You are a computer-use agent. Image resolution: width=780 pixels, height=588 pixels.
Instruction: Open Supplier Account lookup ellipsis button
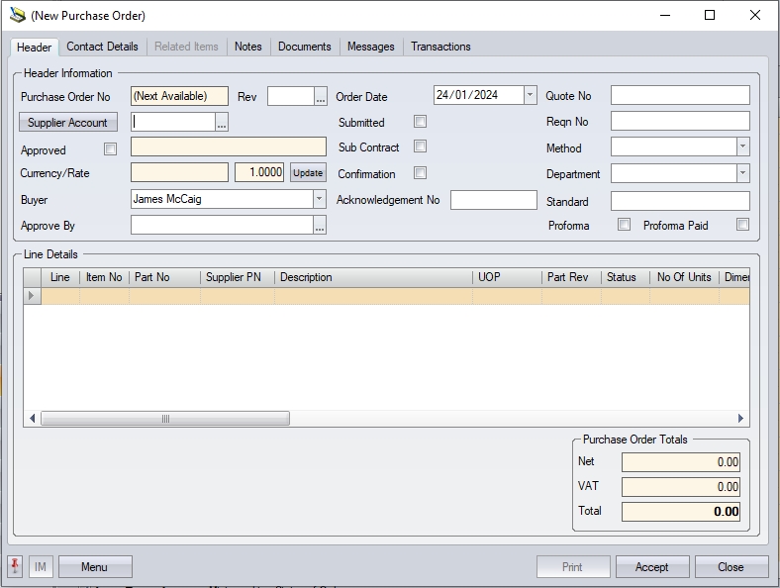pos(222,123)
